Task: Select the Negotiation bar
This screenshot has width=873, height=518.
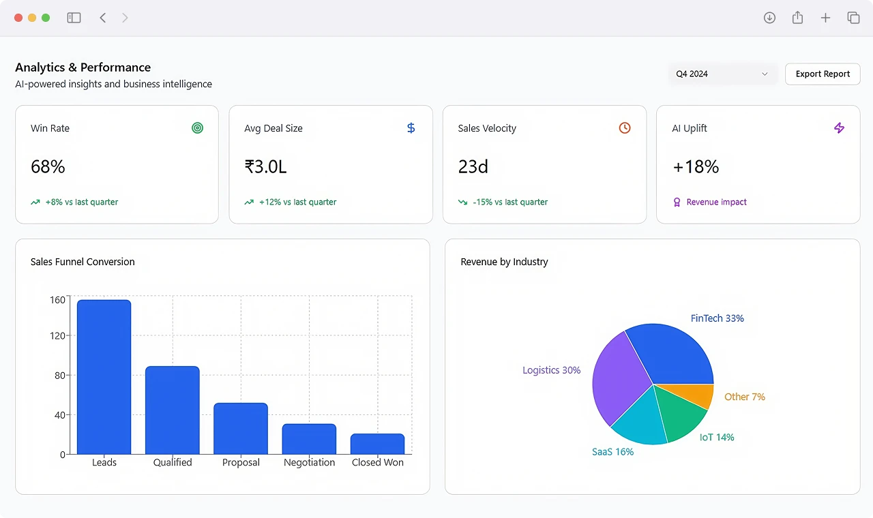Action: click(309, 439)
